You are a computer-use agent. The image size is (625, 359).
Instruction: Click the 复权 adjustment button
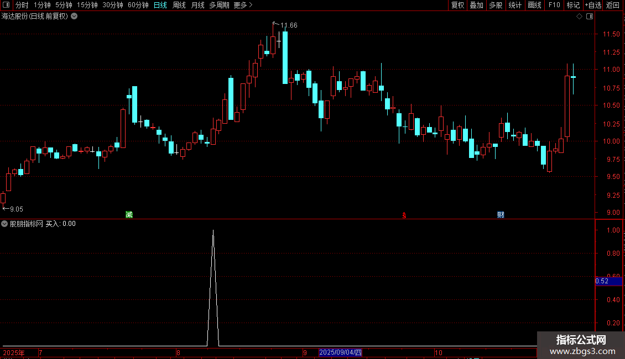tap(457, 5)
